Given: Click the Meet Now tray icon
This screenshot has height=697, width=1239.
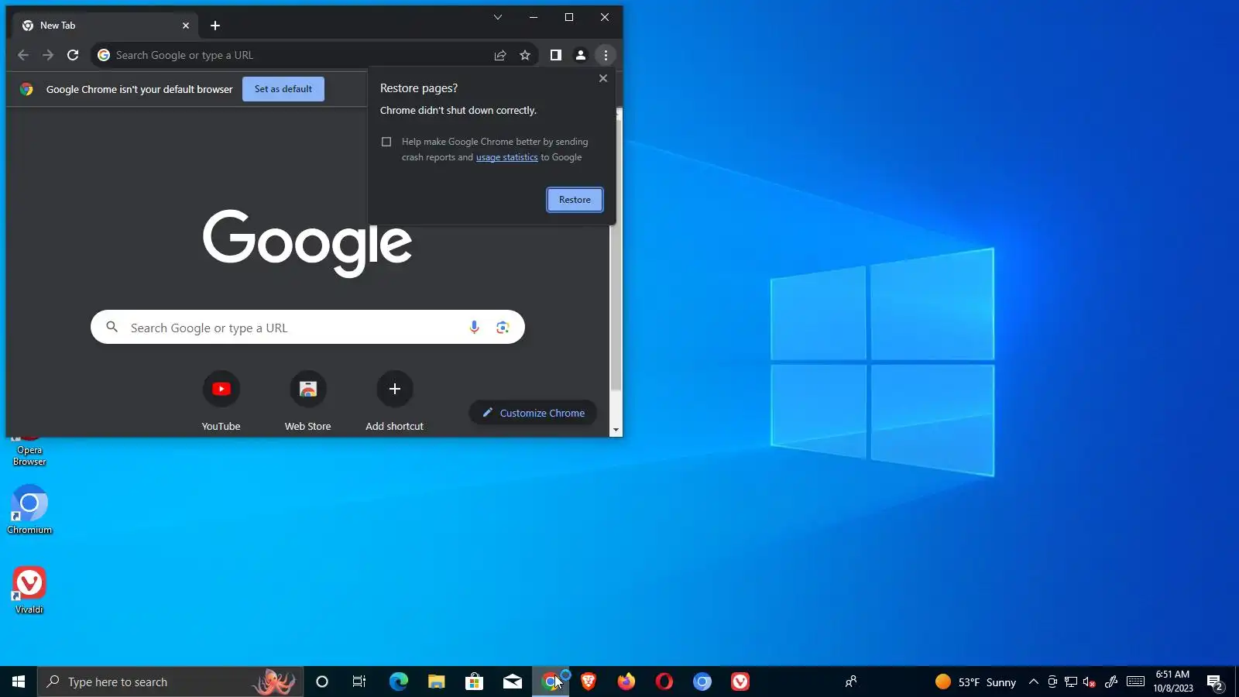Looking at the screenshot, I should point(1052,682).
